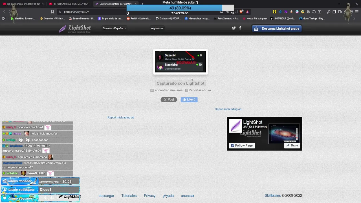Click the Privacy footer link
Screen dimensions: 361x203
(x=149, y=196)
